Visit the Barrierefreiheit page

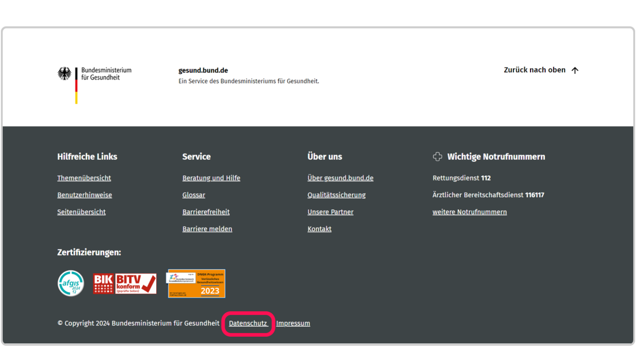click(206, 212)
